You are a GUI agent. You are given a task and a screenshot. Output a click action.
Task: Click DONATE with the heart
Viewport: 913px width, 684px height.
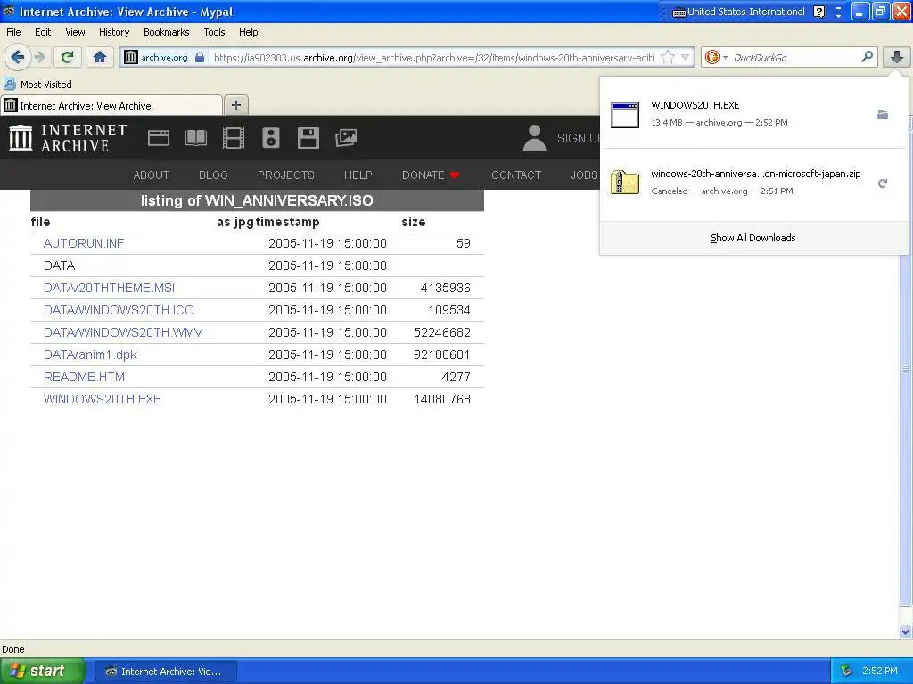(x=431, y=175)
